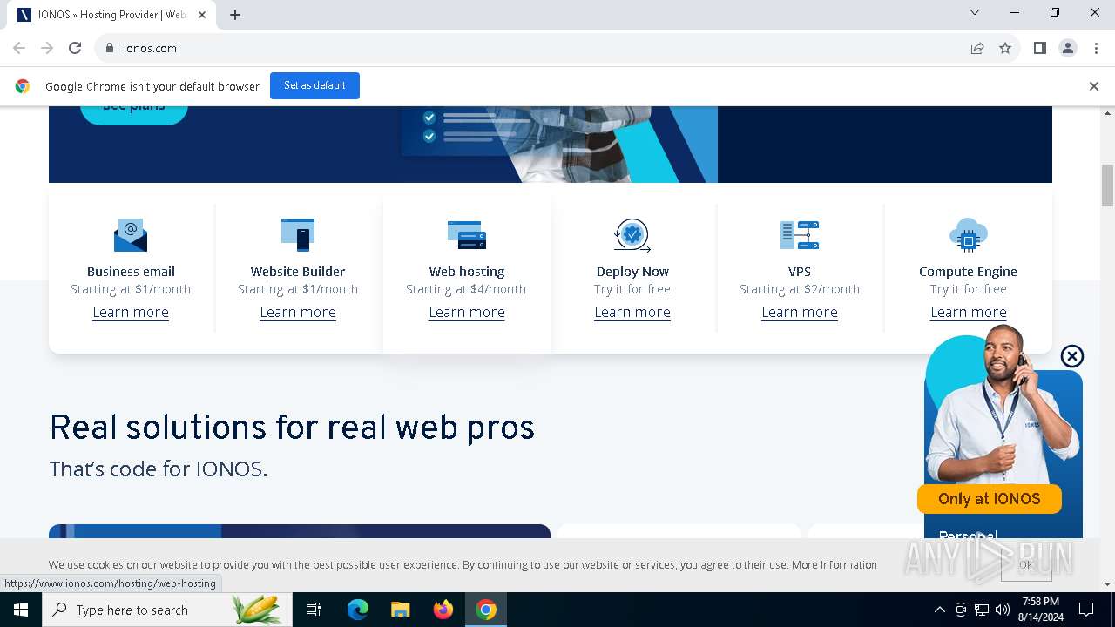Image resolution: width=1115 pixels, height=627 pixels.
Task: Open the Chrome profile menu
Action: [x=1068, y=48]
